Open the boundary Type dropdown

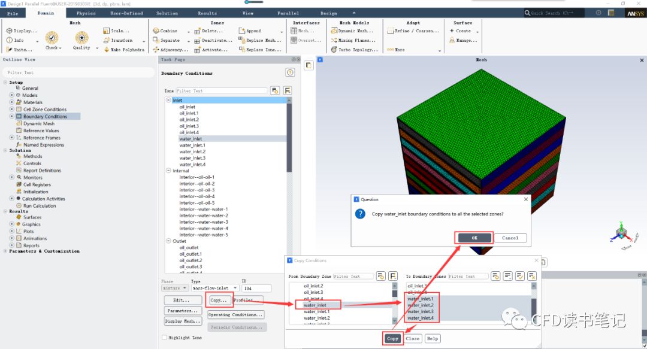[x=215, y=288]
